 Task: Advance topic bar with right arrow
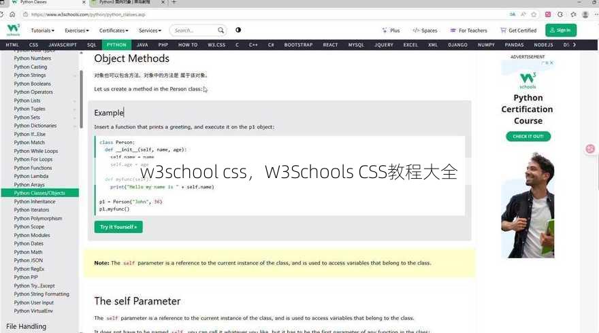coord(574,45)
